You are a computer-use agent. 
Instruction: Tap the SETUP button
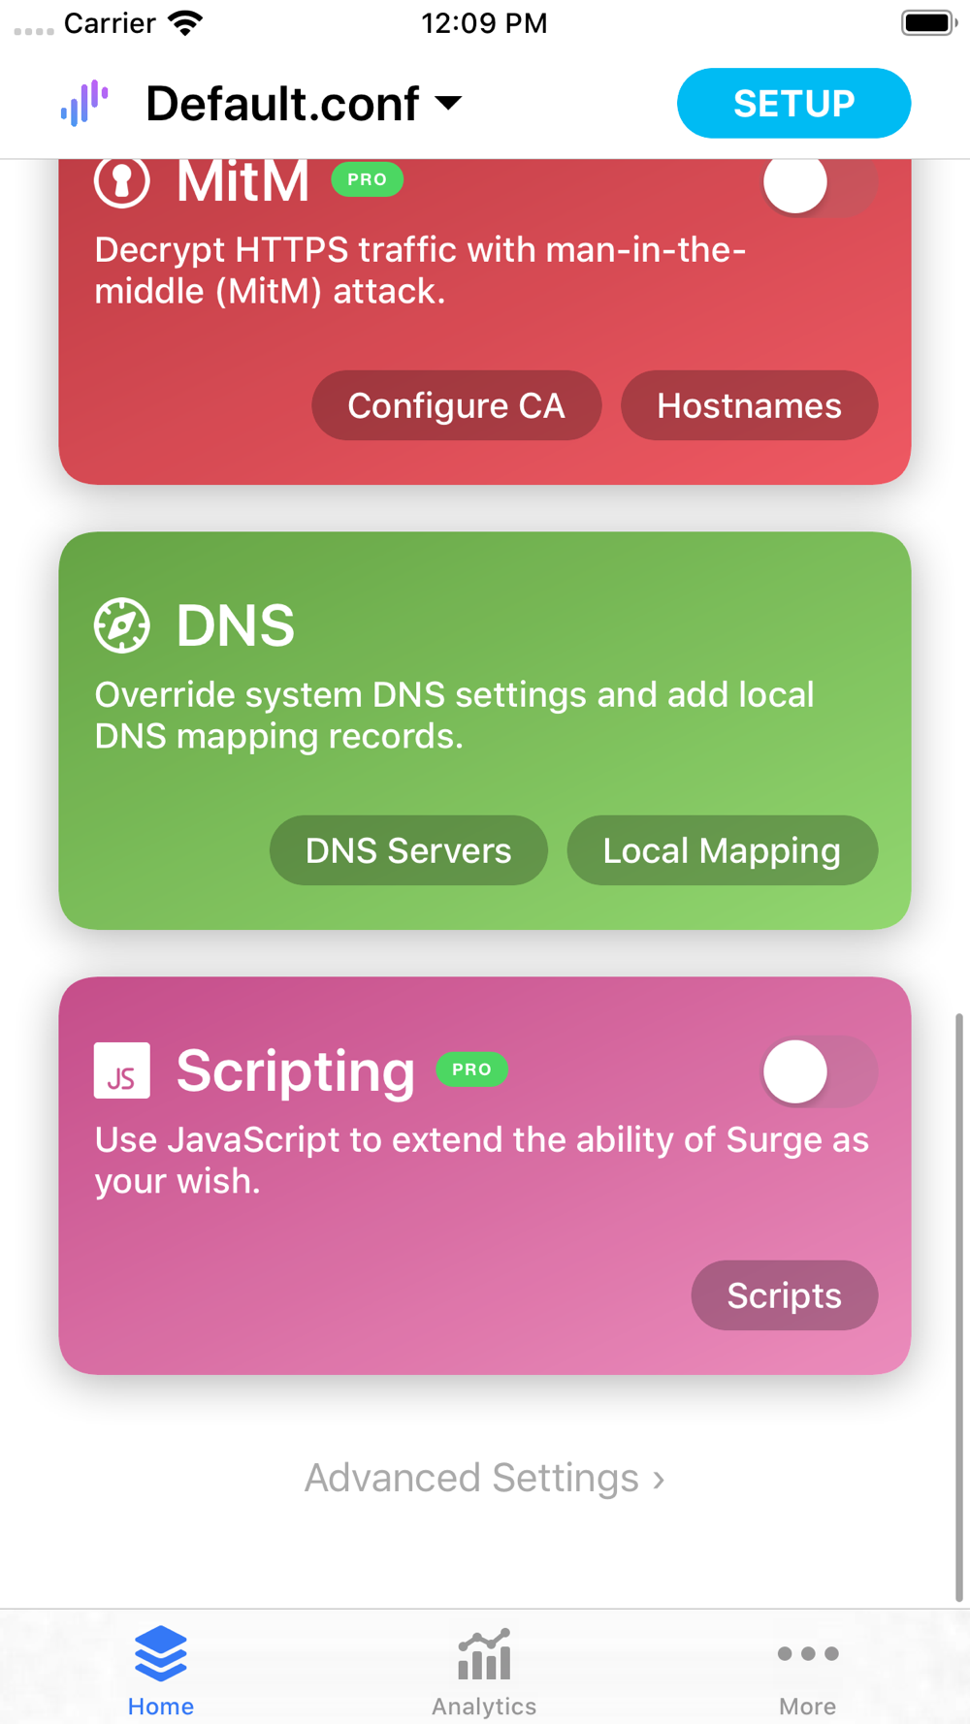point(793,103)
